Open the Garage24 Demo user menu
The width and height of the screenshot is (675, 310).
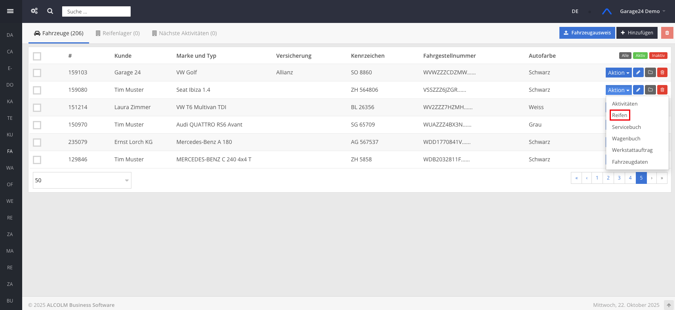pyautogui.click(x=642, y=11)
